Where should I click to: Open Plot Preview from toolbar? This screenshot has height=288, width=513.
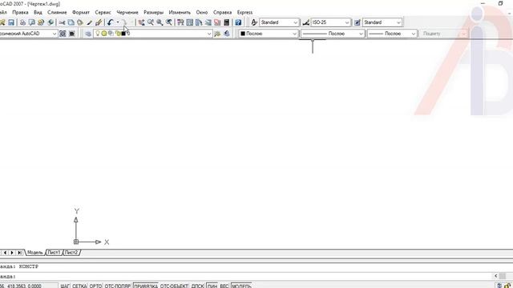32,22
